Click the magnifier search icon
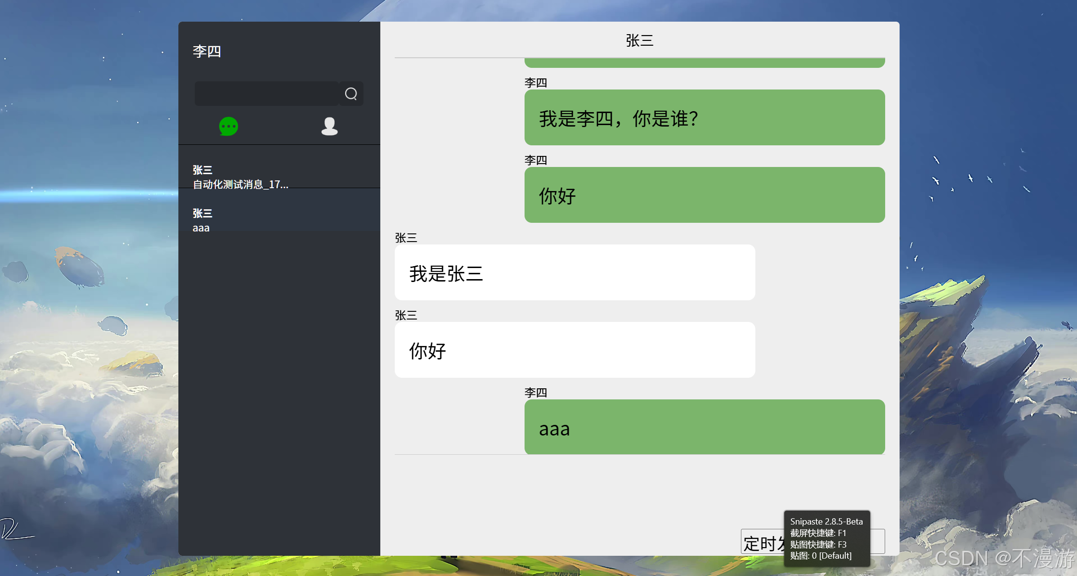Screen dimensions: 1077x576 point(351,93)
